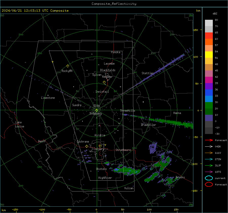Click the Limestone label
The height and width of the screenshot is (213, 228).
tap(48, 98)
